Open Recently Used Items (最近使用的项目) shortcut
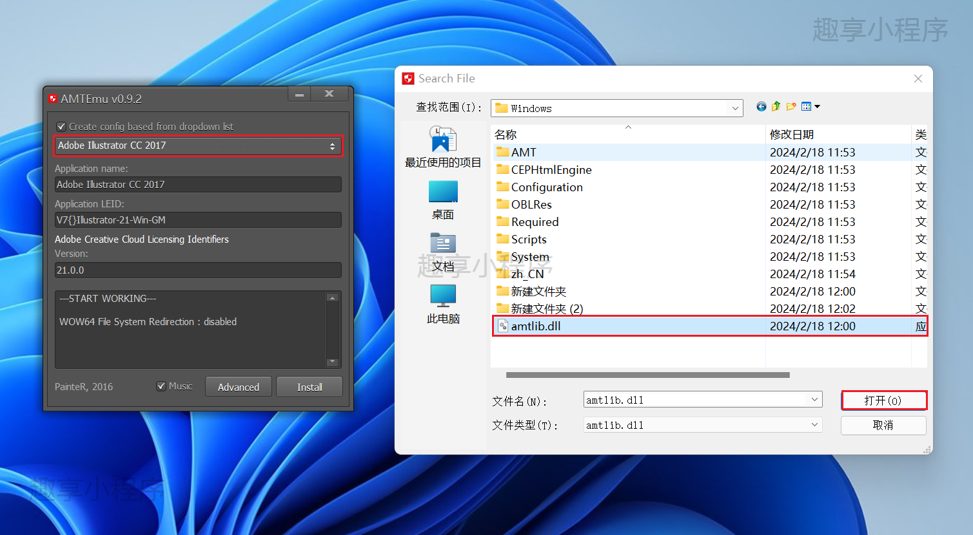Viewport: 973px width, 535px height. pos(443,147)
